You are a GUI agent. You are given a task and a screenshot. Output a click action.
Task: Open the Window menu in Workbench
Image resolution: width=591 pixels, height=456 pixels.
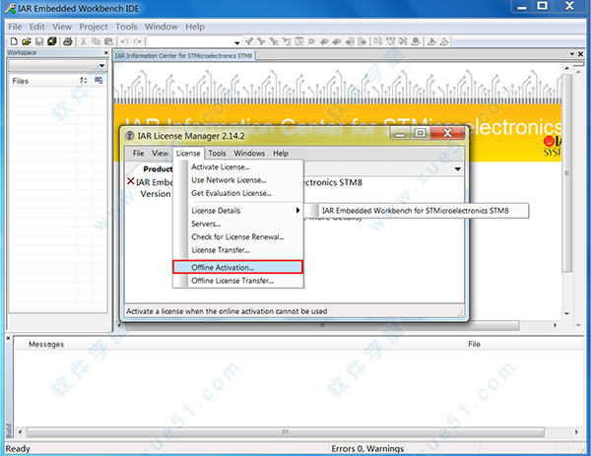click(162, 27)
